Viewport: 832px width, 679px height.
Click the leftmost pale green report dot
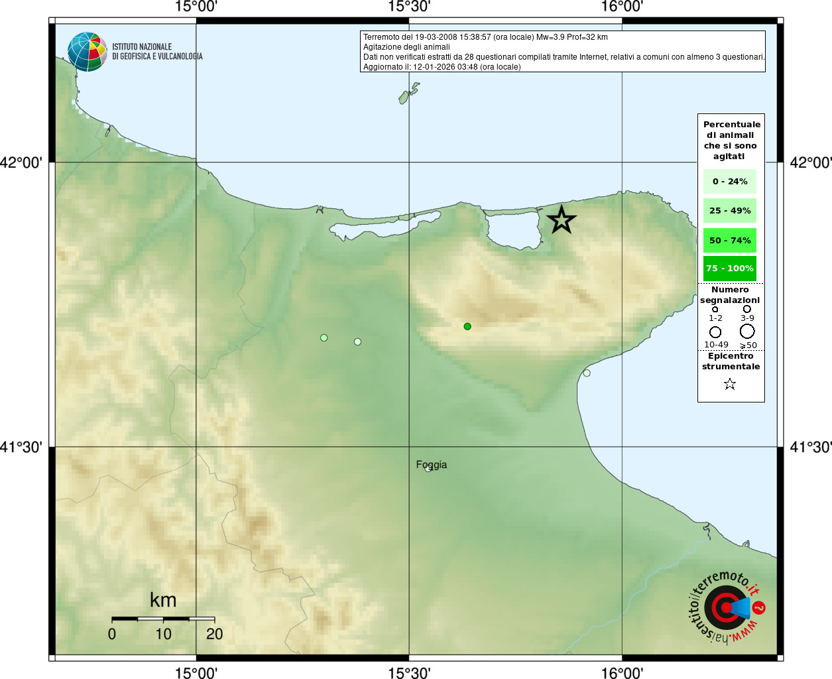[324, 338]
